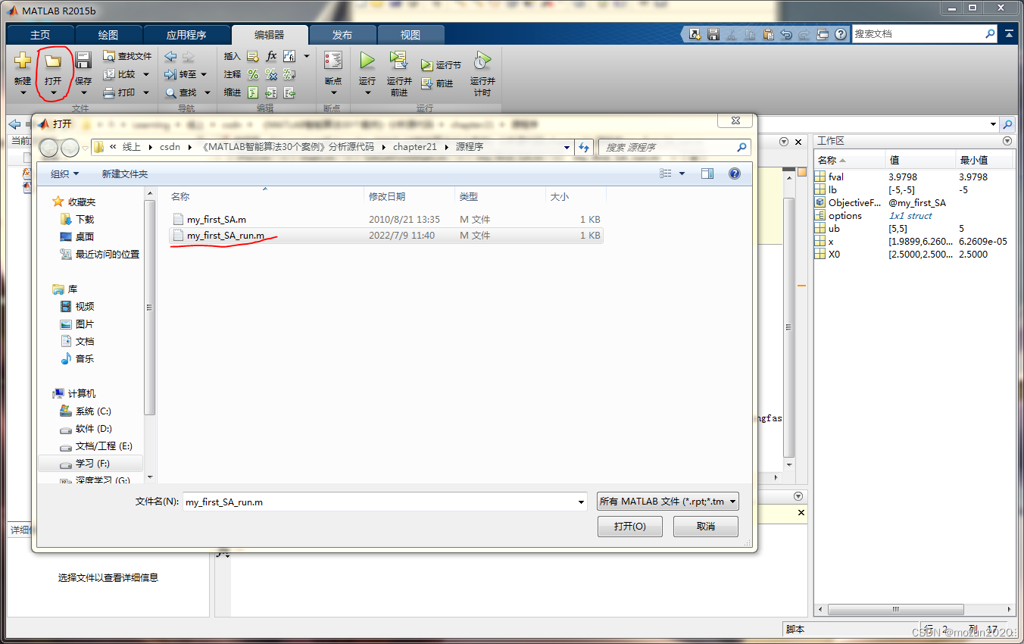
Task: Click the green % comment icon
Action: pos(253,74)
